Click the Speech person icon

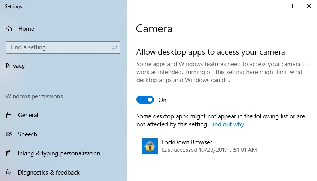pyautogui.click(x=9, y=134)
